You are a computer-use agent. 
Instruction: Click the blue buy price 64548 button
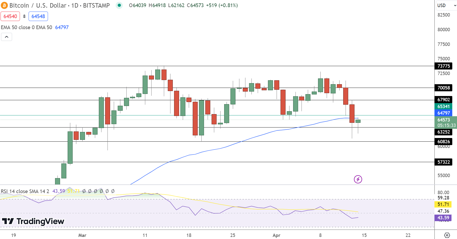(38, 16)
